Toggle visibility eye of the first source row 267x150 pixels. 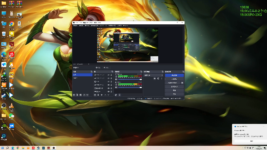pyautogui.click(x=108, y=75)
